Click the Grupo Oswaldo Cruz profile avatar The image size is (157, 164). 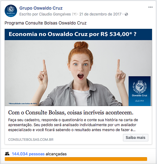(11, 11)
